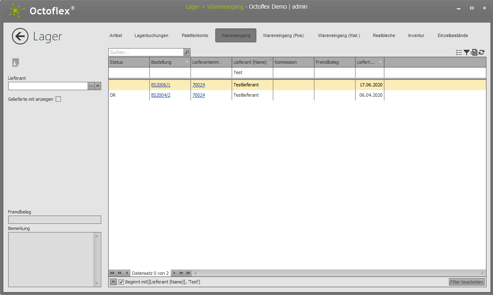Open order link BS2006/1
Image resolution: width=493 pixels, height=295 pixels.
[160, 85]
